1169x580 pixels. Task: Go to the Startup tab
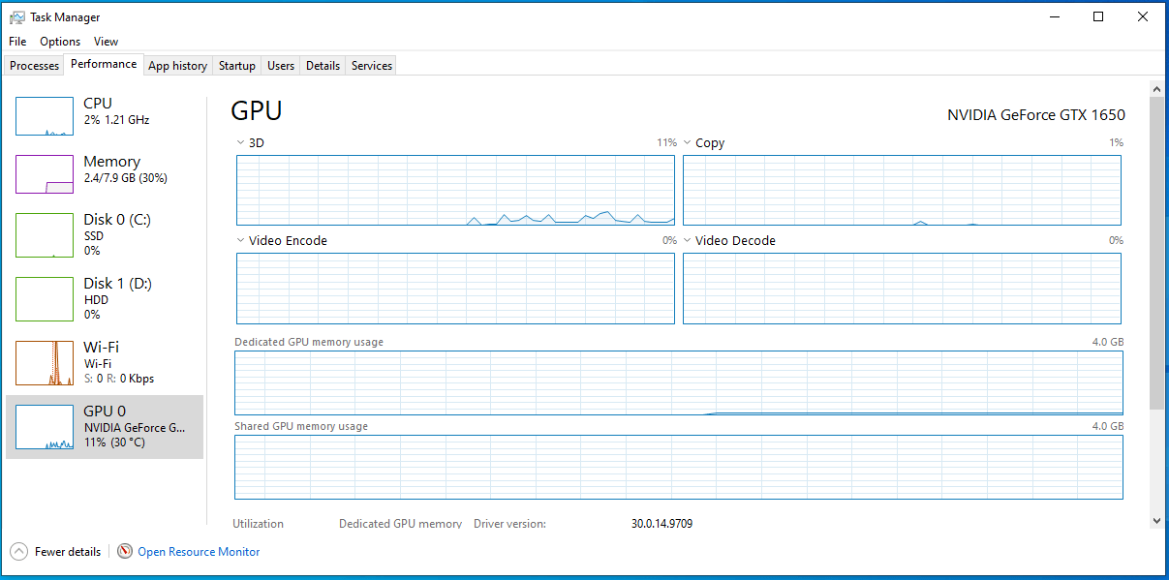click(237, 66)
